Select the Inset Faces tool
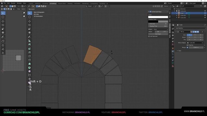This screenshot has height=116, width=207. [29, 49]
